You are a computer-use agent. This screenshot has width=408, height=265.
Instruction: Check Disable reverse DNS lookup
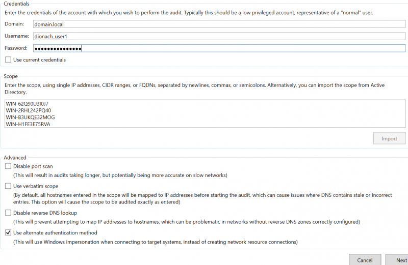point(8,213)
